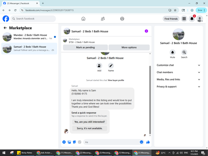Choose a sticker icon in composer

click(74, 142)
